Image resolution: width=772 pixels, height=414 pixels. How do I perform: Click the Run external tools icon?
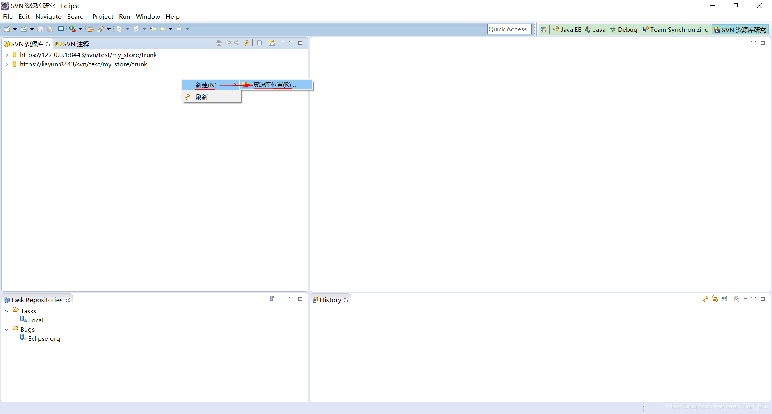[72, 29]
